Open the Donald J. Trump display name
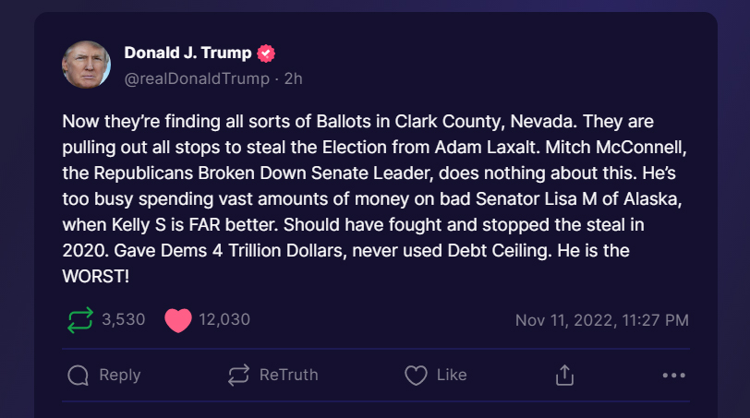Image resolution: width=750 pixels, height=418 pixels. (187, 53)
